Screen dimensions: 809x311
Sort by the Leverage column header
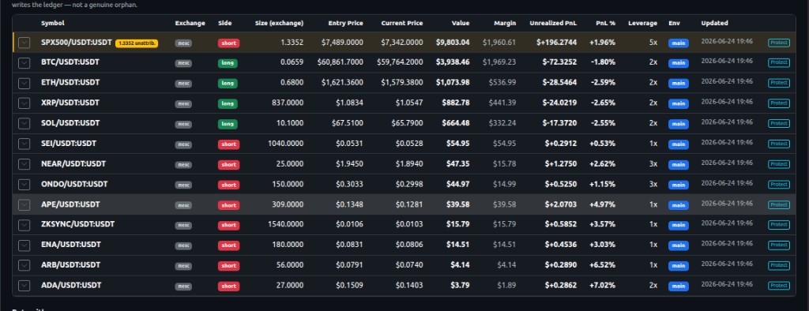643,23
